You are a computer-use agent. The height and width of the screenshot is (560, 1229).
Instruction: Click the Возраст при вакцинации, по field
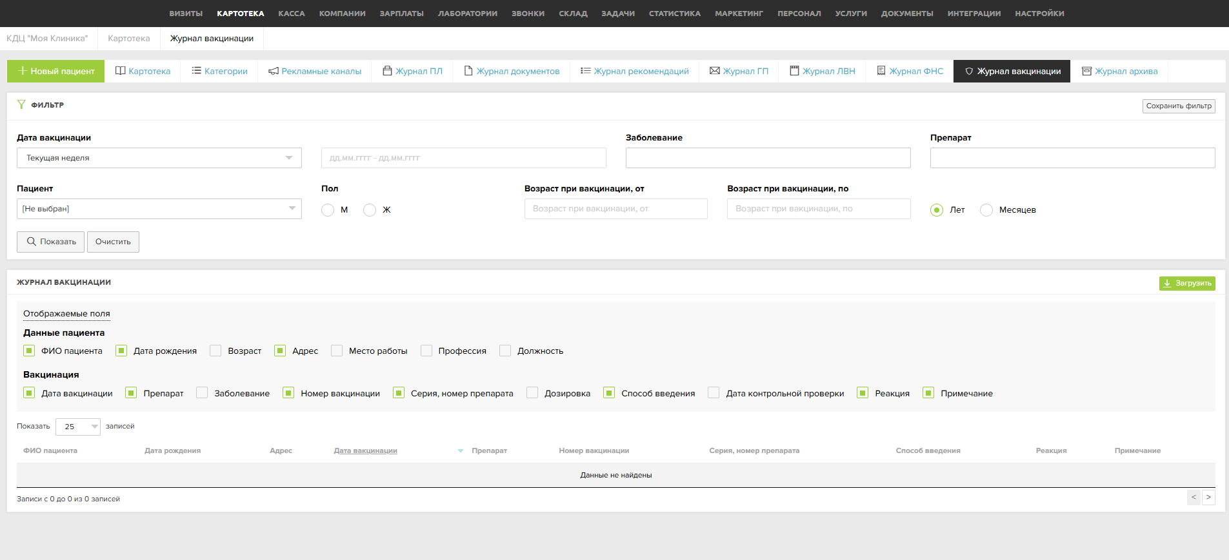pyautogui.click(x=819, y=209)
